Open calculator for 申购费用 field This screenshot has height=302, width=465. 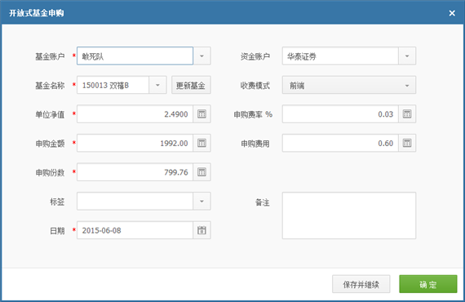coord(407,143)
